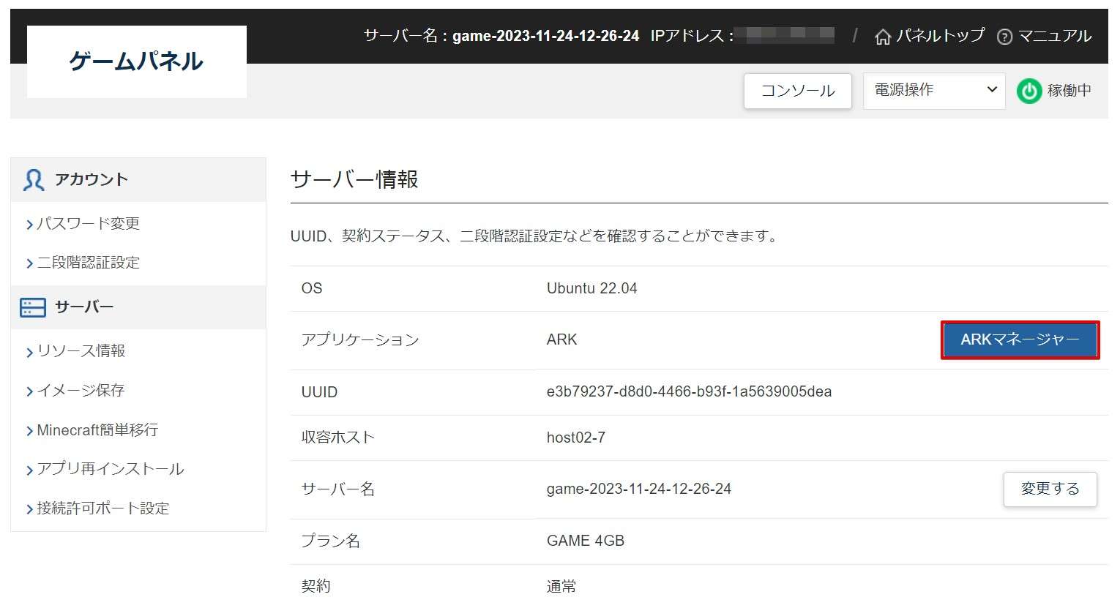Viewport: 1120px width, 608px height.
Task: Click the 収容ホスト row label
Action: pyautogui.click(x=338, y=438)
